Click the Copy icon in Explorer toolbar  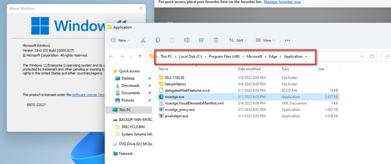coord(158,40)
